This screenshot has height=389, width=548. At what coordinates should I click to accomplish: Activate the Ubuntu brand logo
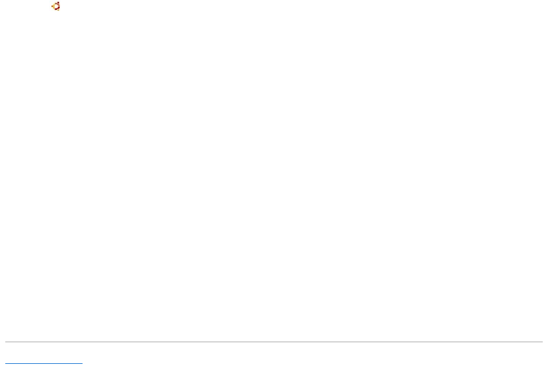point(56,6)
